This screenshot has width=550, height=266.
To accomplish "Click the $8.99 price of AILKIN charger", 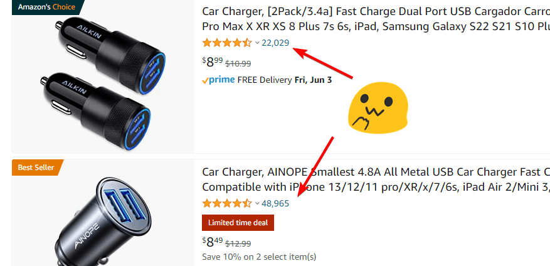I will click(212, 62).
